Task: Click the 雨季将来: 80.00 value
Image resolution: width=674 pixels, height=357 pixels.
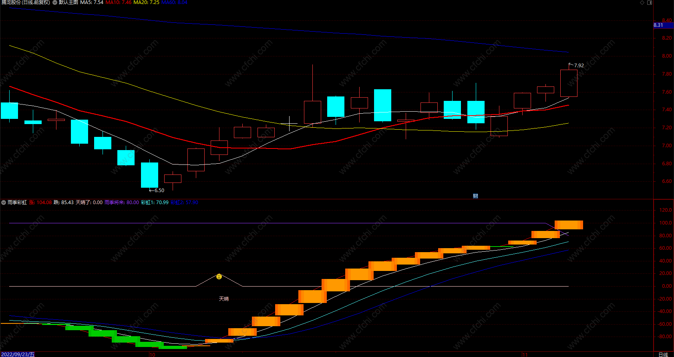Action: 122,203
